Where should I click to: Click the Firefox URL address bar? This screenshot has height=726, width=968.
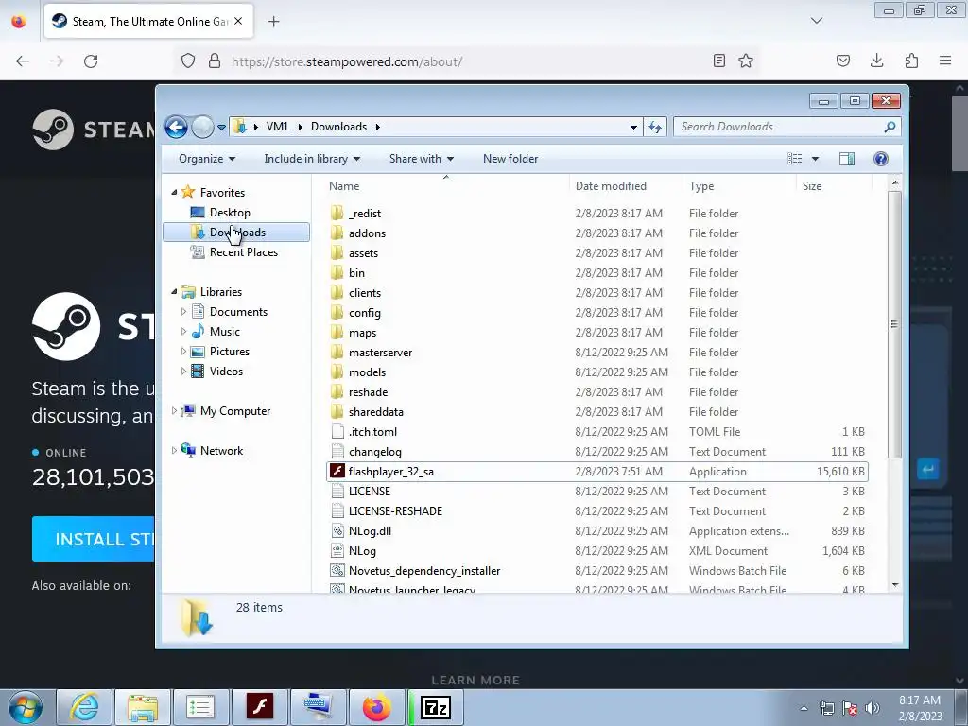pyautogui.click(x=469, y=61)
